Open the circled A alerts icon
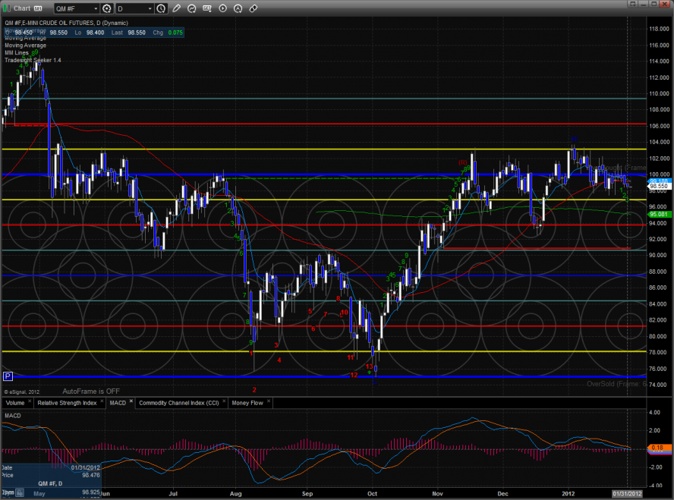The height and width of the screenshot is (500, 674). coord(238,8)
